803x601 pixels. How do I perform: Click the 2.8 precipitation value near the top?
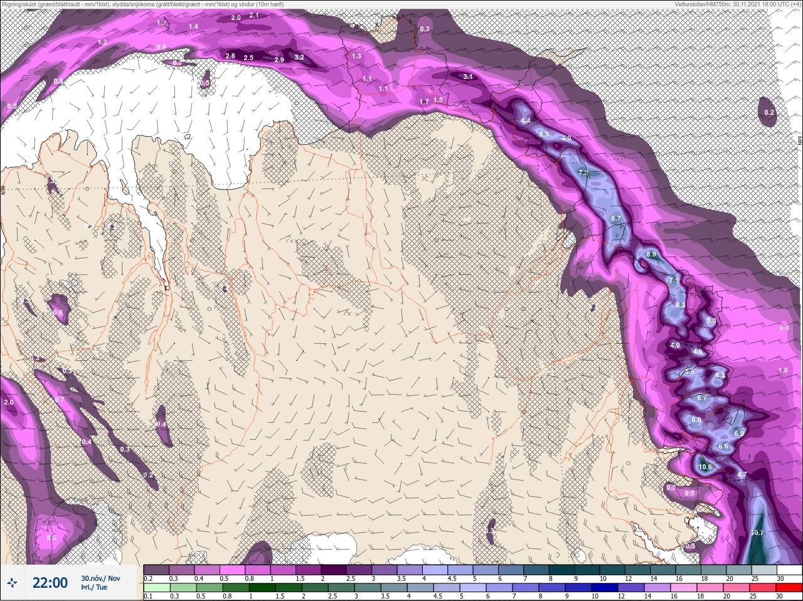coord(230,56)
